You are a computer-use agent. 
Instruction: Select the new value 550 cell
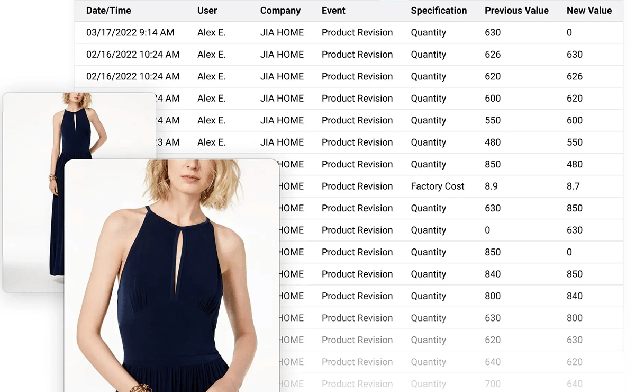click(x=575, y=142)
